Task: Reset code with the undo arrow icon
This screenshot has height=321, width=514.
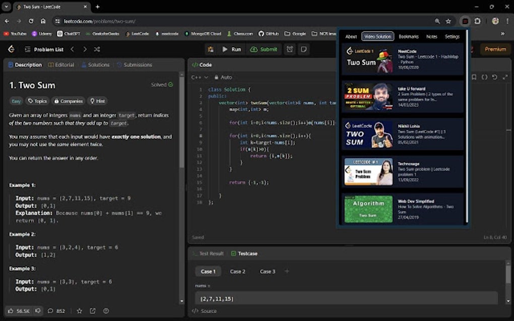Action: [x=494, y=77]
